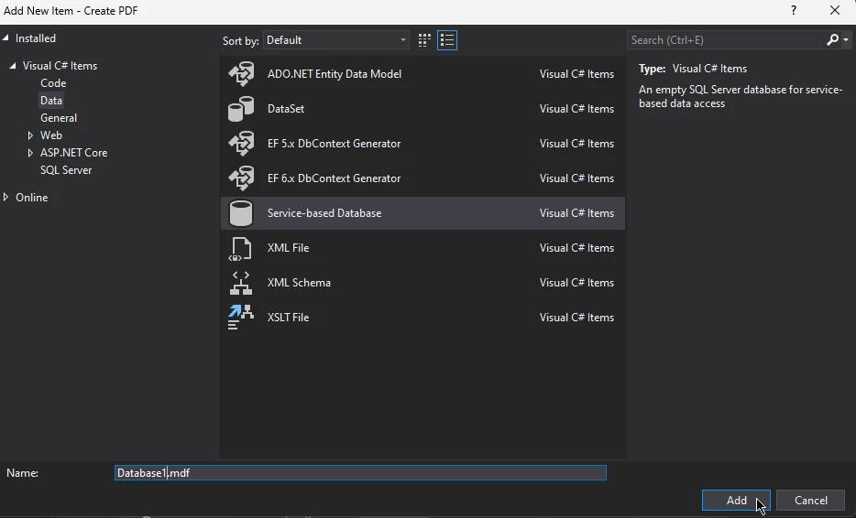The image size is (856, 518).
Task: Select the SQL Server category
Action: pyautogui.click(x=66, y=170)
